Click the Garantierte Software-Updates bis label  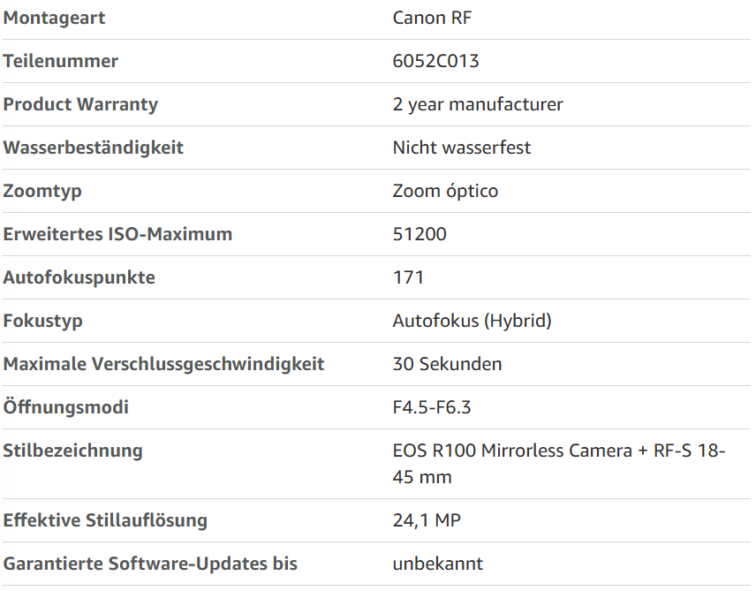pos(150,564)
